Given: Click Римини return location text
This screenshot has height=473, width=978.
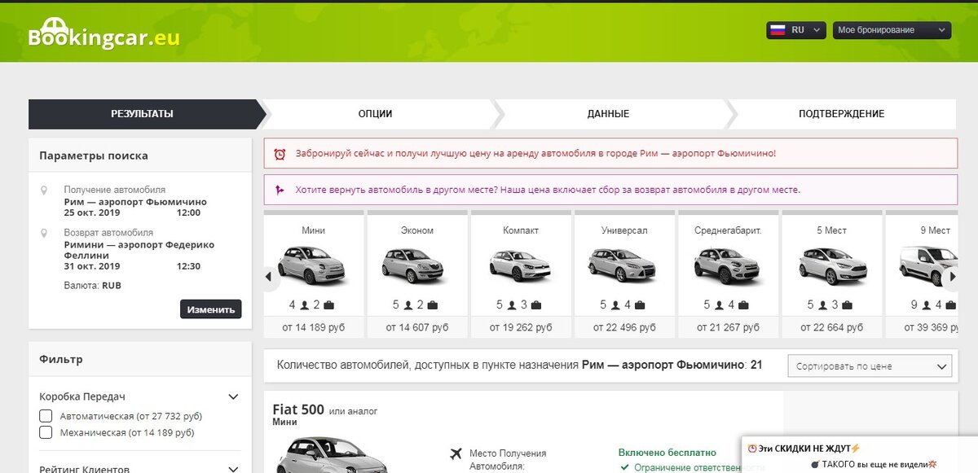Looking at the screenshot, I should [x=139, y=250].
